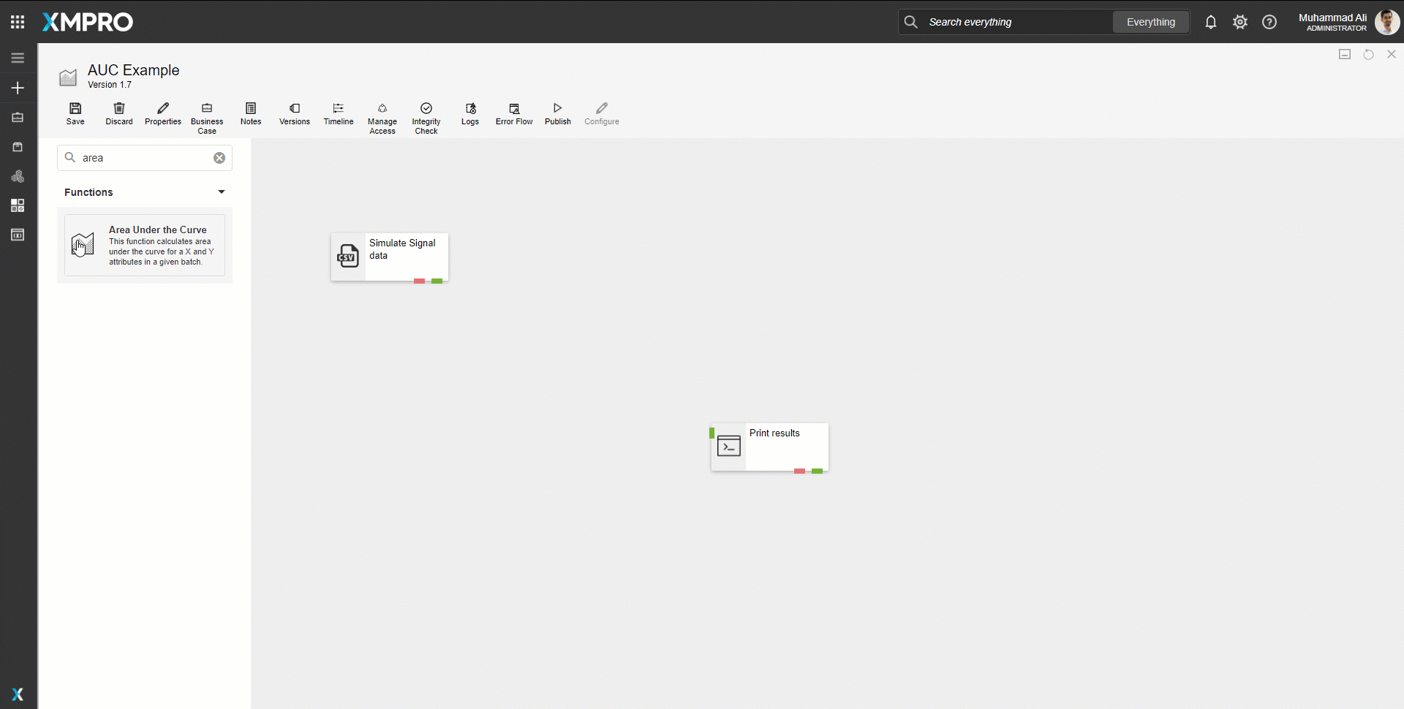Clear the area search text

click(219, 158)
